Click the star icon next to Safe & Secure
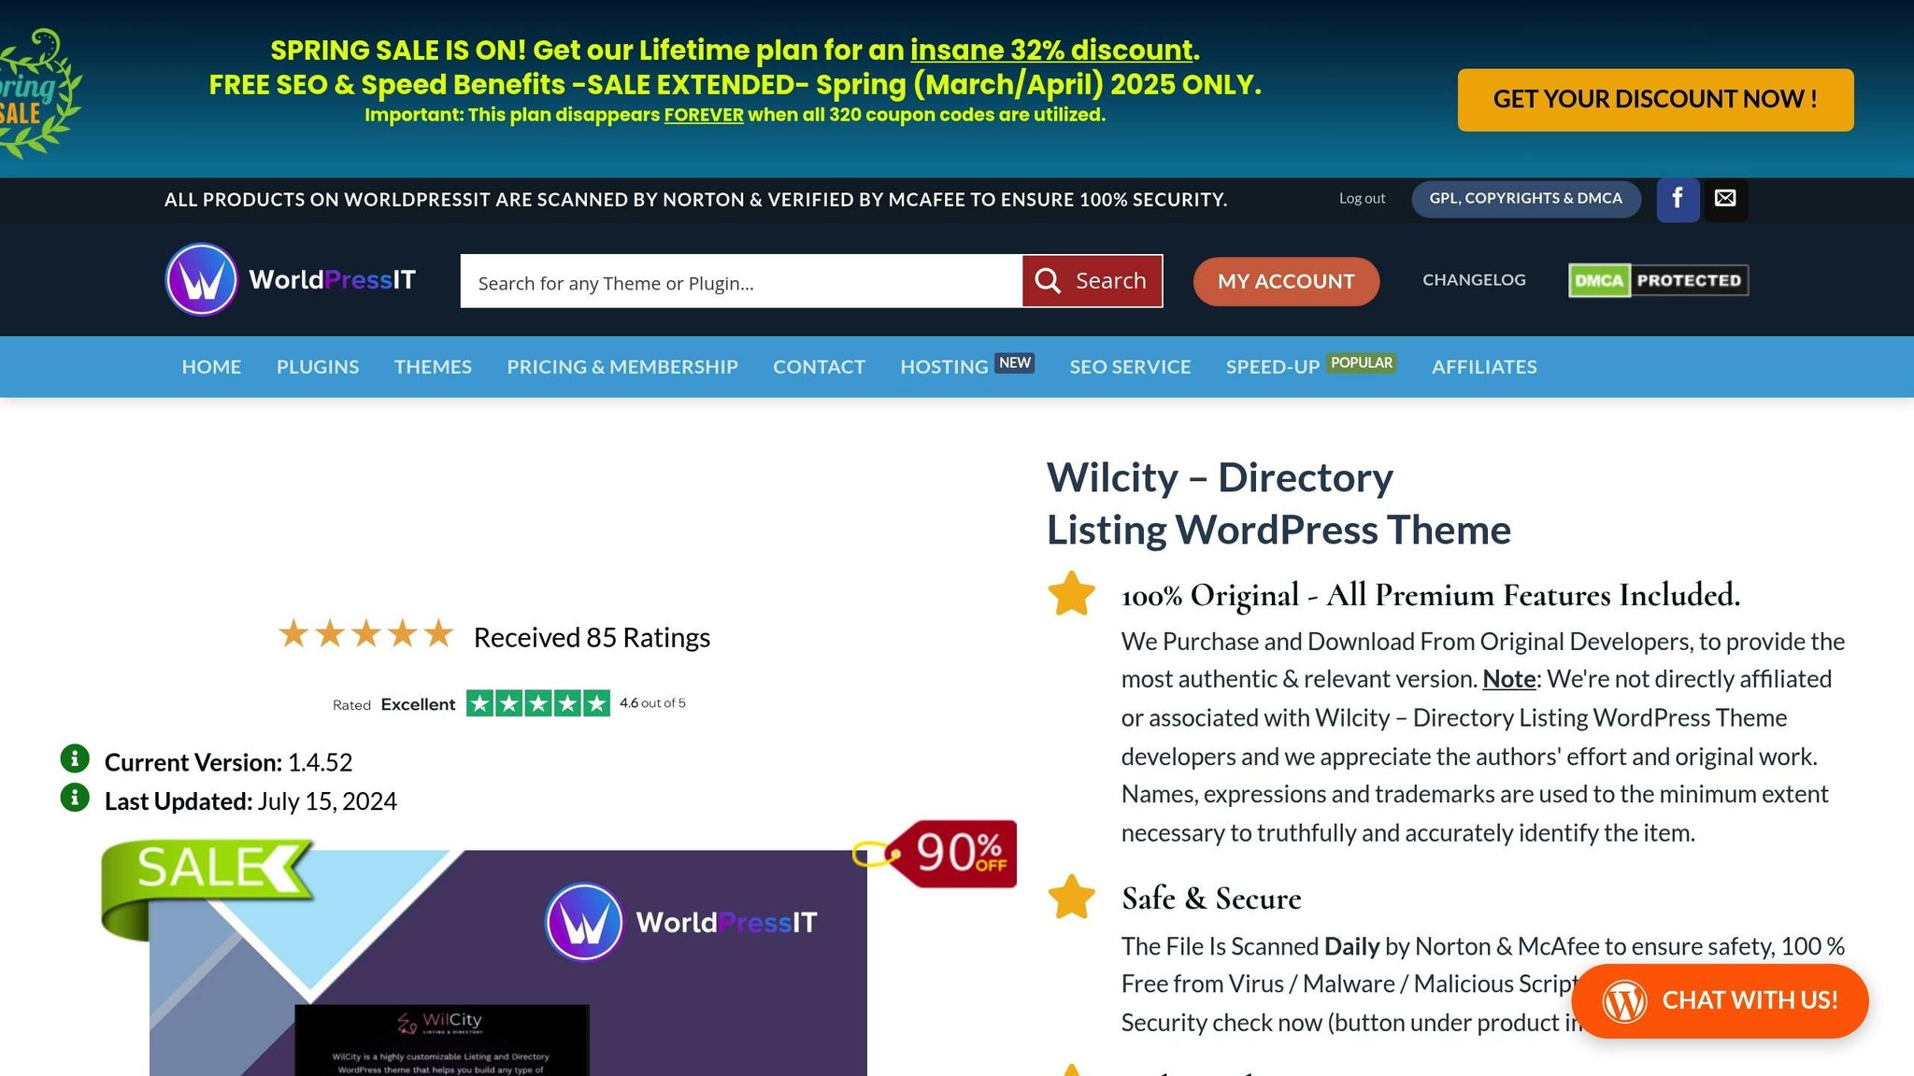The width and height of the screenshot is (1914, 1076). click(x=1071, y=898)
